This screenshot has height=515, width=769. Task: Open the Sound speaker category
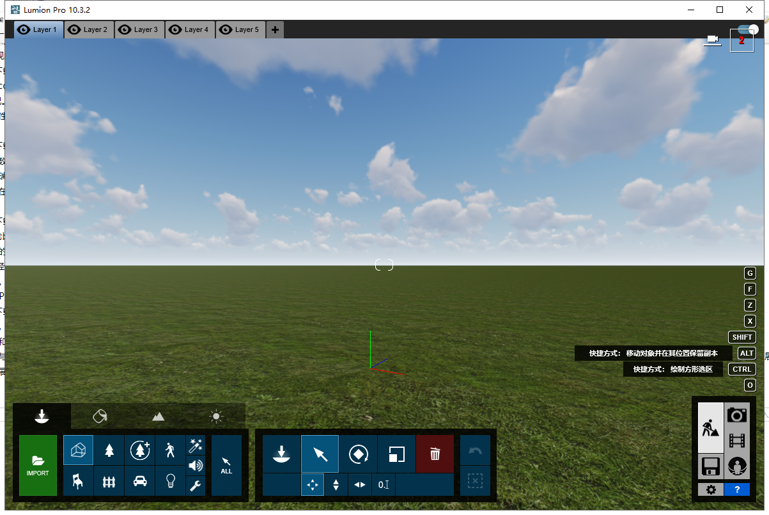196,466
